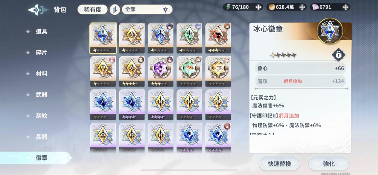The image size is (378, 175).
Task: Open the 刻紋 category
Action: click(41, 115)
